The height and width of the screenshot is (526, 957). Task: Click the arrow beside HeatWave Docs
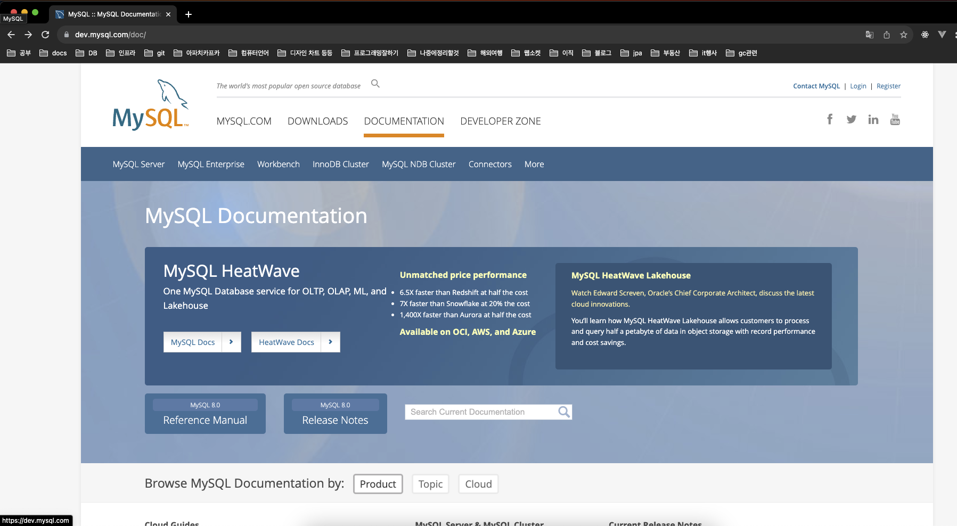point(331,342)
